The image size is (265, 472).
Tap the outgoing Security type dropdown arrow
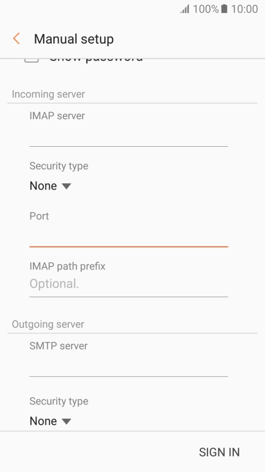[x=66, y=421]
